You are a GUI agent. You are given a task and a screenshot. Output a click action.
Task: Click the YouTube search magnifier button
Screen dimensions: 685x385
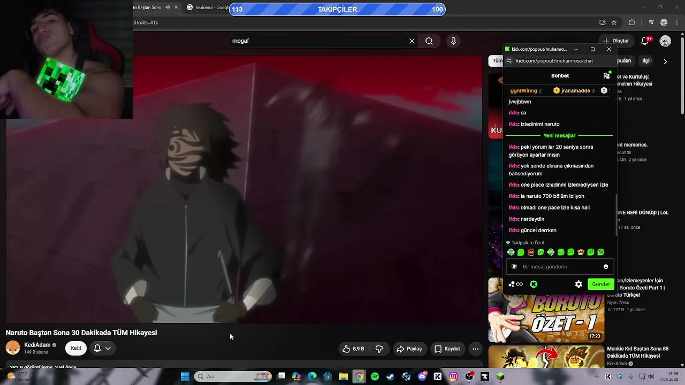(x=429, y=41)
